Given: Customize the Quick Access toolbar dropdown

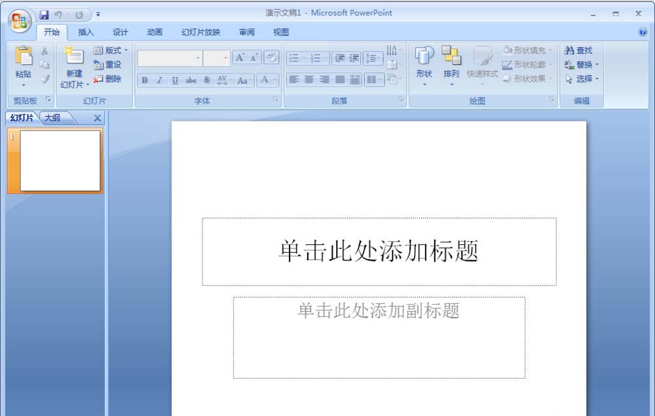Looking at the screenshot, I should [98, 14].
